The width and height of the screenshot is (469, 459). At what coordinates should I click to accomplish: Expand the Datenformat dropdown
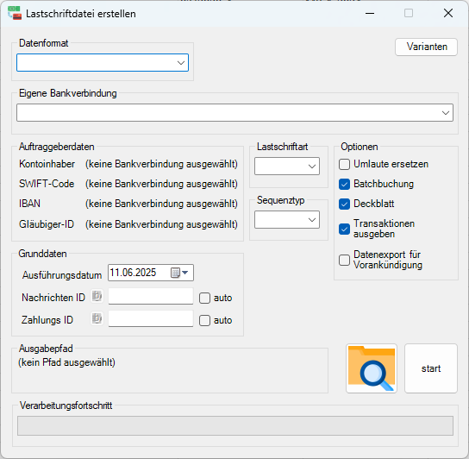click(x=103, y=63)
